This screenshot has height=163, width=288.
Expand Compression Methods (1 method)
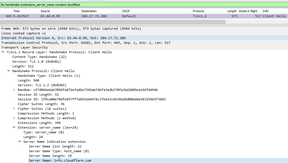coord(14,118)
